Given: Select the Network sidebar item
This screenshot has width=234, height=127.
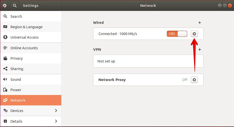Looking at the screenshot, I should tap(31, 100).
